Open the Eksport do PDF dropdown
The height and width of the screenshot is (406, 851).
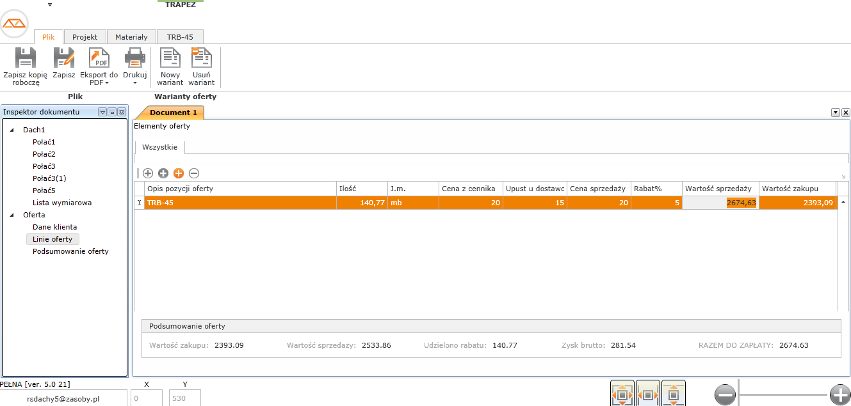[x=99, y=82]
